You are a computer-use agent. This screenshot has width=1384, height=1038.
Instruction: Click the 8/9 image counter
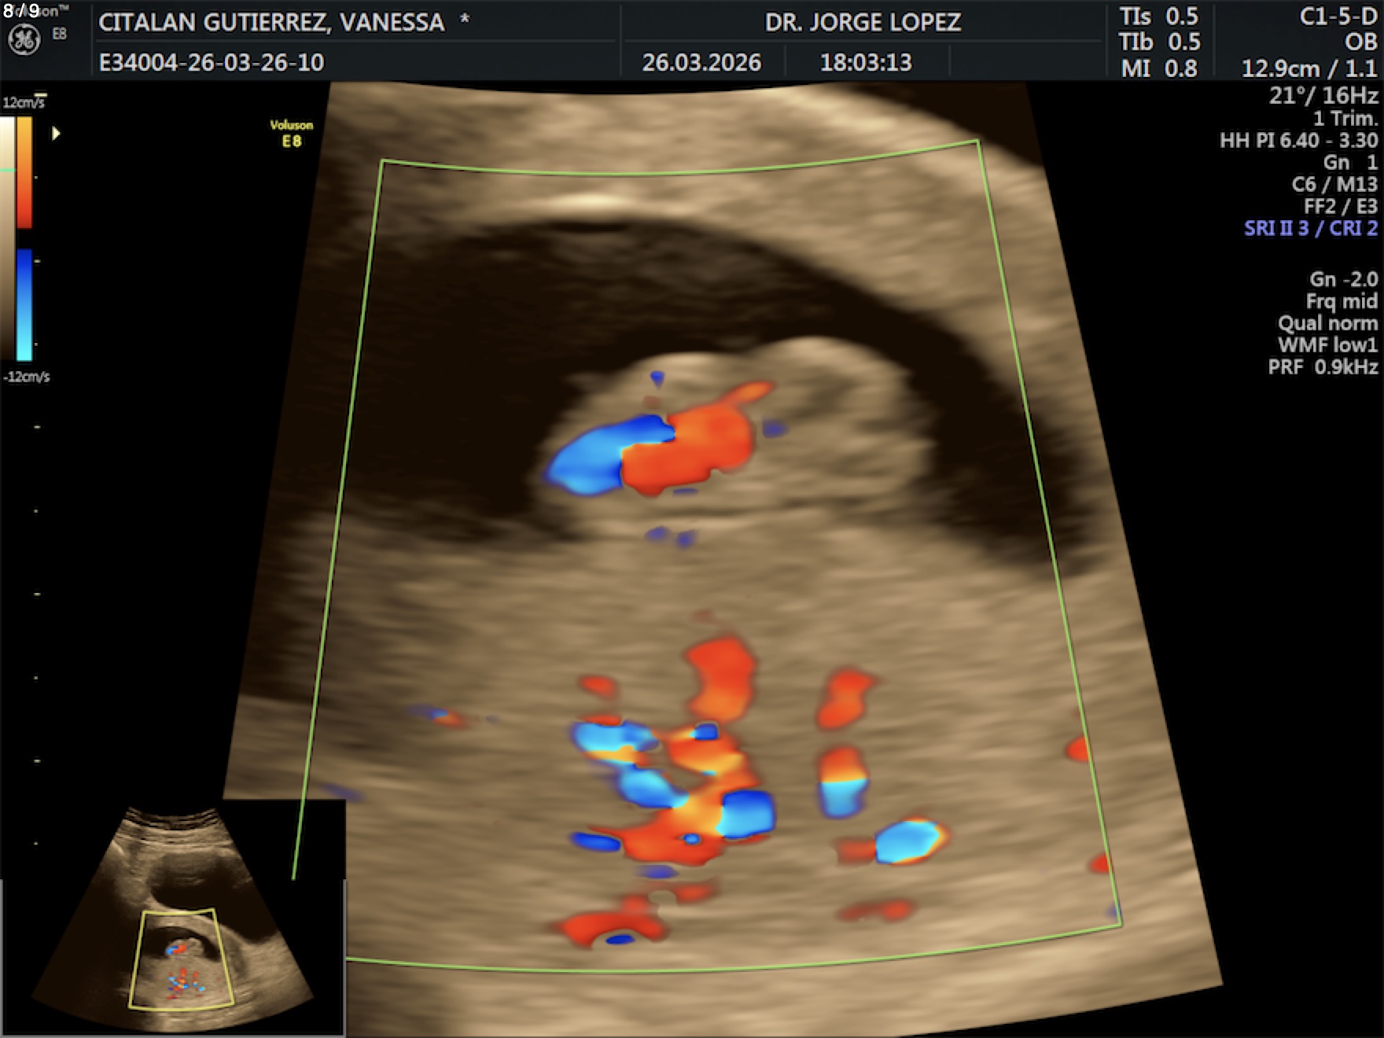(21, 11)
